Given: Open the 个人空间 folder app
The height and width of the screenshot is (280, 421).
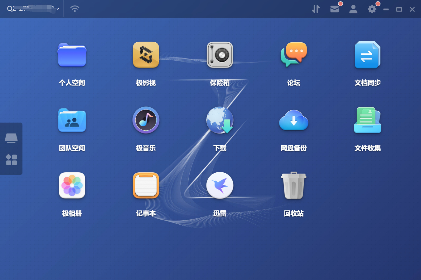Looking at the screenshot, I should [x=72, y=55].
